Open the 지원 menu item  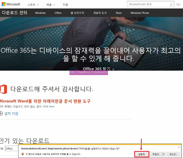(65, 5)
